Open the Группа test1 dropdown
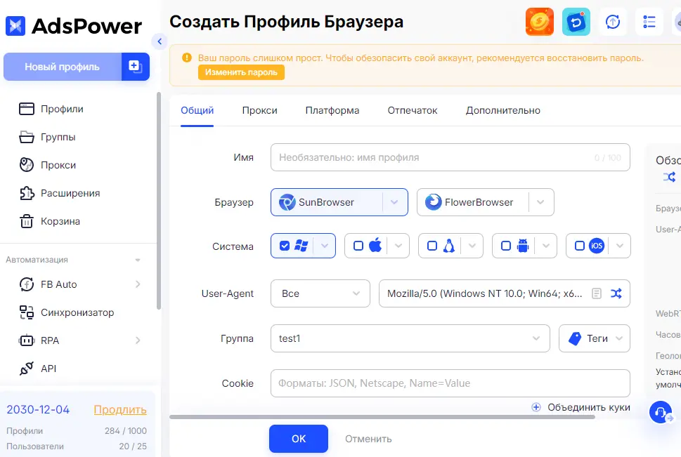 tap(410, 338)
